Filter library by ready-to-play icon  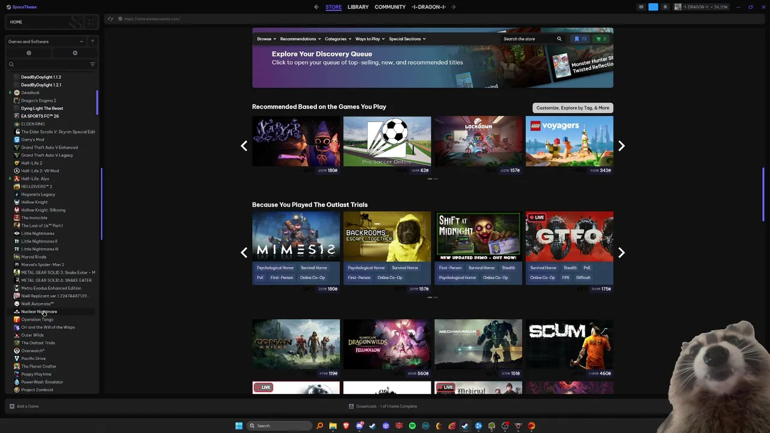tap(75, 53)
